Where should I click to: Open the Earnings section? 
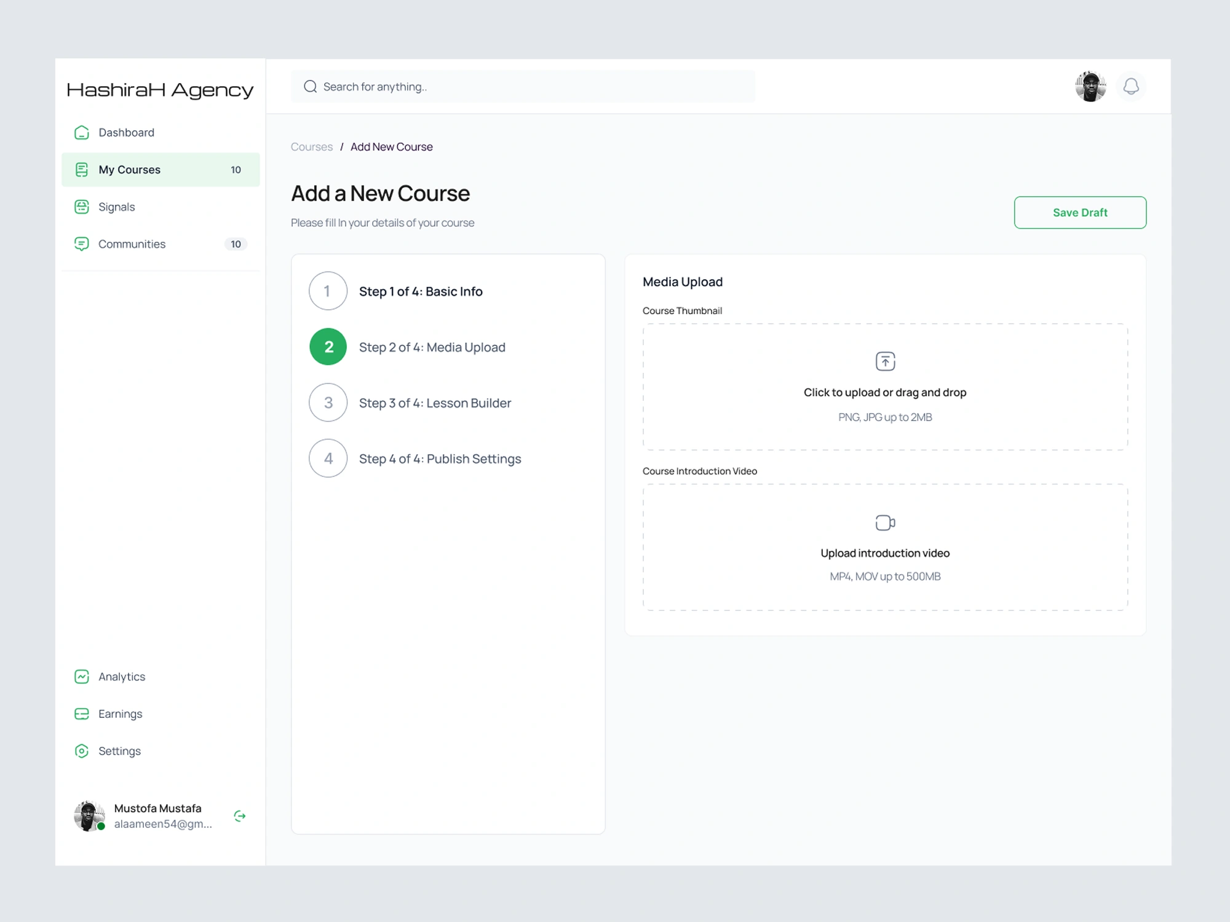pos(121,714)
